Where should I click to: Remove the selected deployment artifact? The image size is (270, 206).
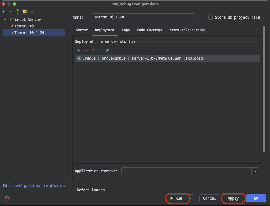86,50
